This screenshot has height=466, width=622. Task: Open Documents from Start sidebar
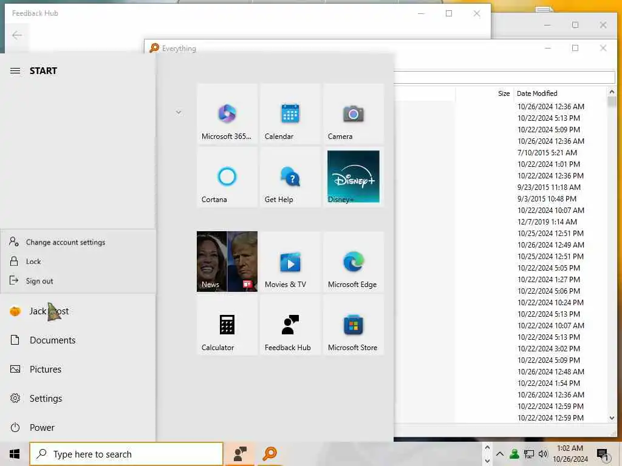(78, 340)
